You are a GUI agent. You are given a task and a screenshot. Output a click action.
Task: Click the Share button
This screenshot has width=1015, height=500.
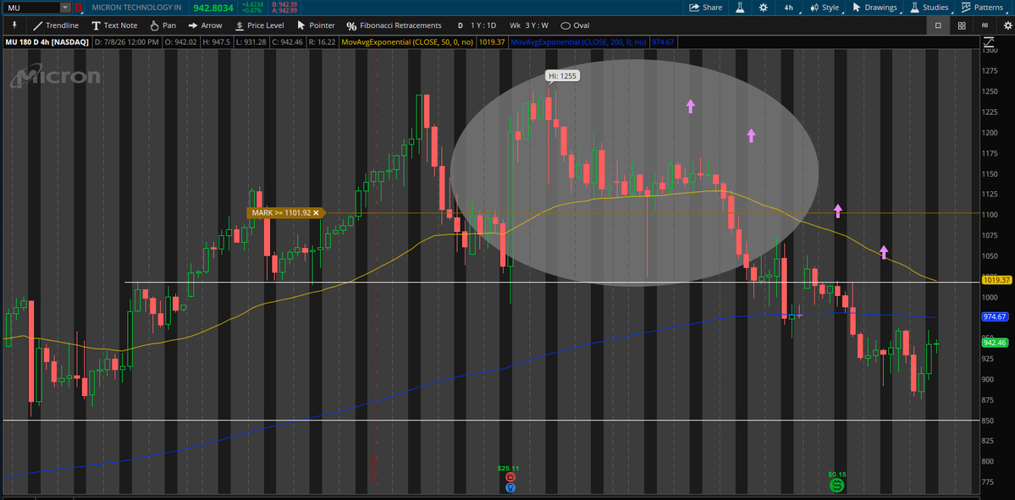705,8
